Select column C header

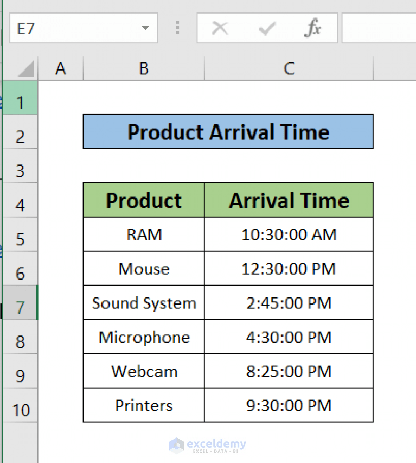click(289, 68)
